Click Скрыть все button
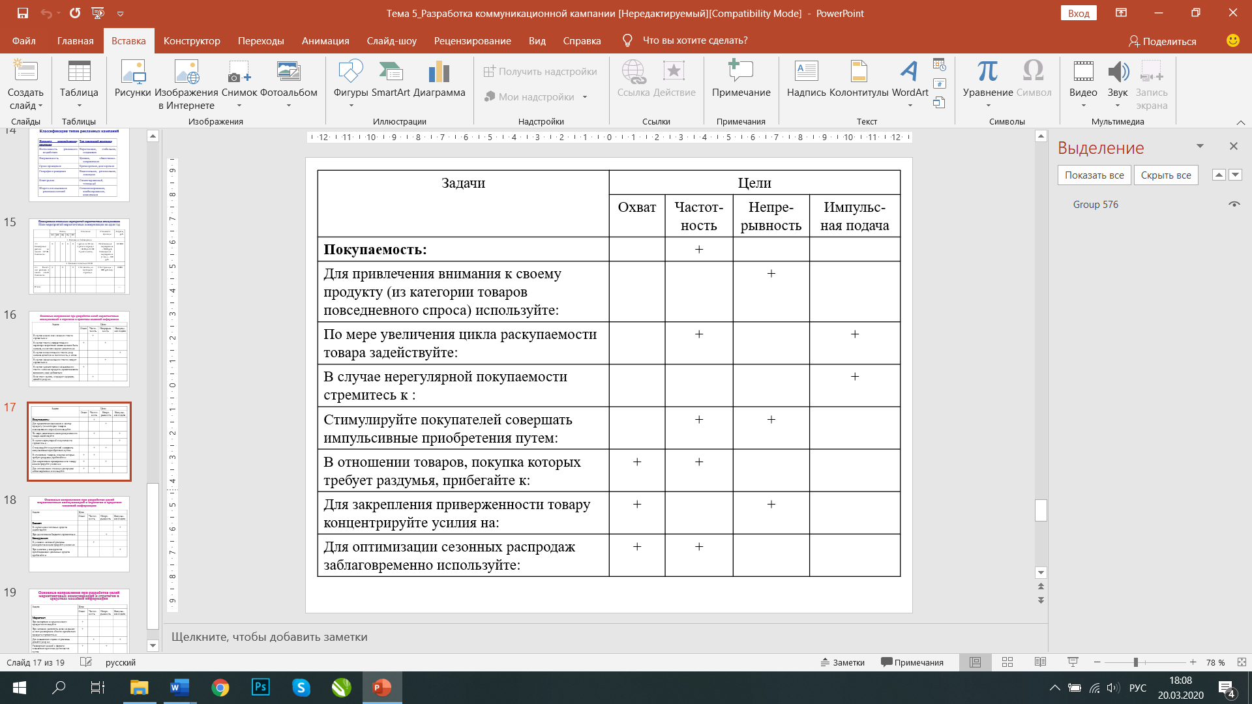 click(x=1166, y=175)
